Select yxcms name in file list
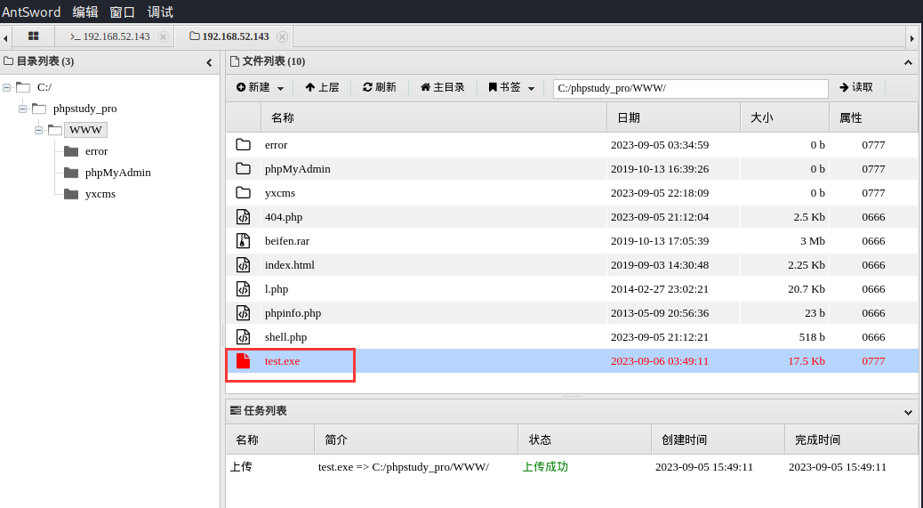 coord(279,193)
